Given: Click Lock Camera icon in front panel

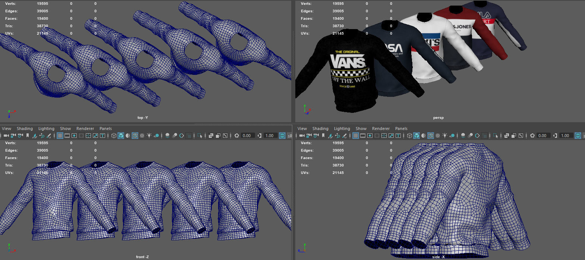Looking at the screenshot, I should tap(13, 136).
